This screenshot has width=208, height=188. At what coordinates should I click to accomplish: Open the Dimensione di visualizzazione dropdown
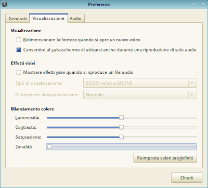[x=140, y=95]
